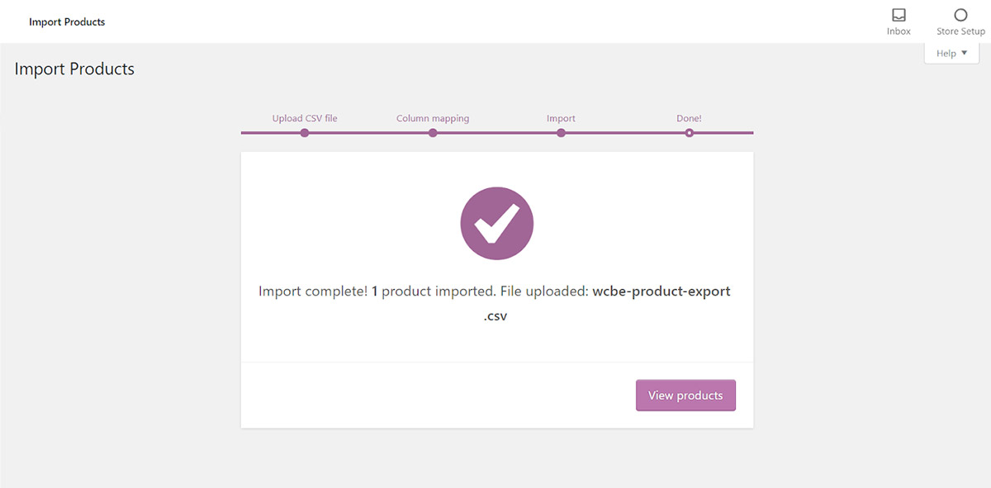
Task: Click the Upload CSV file step dot
Action: (305, 132)
